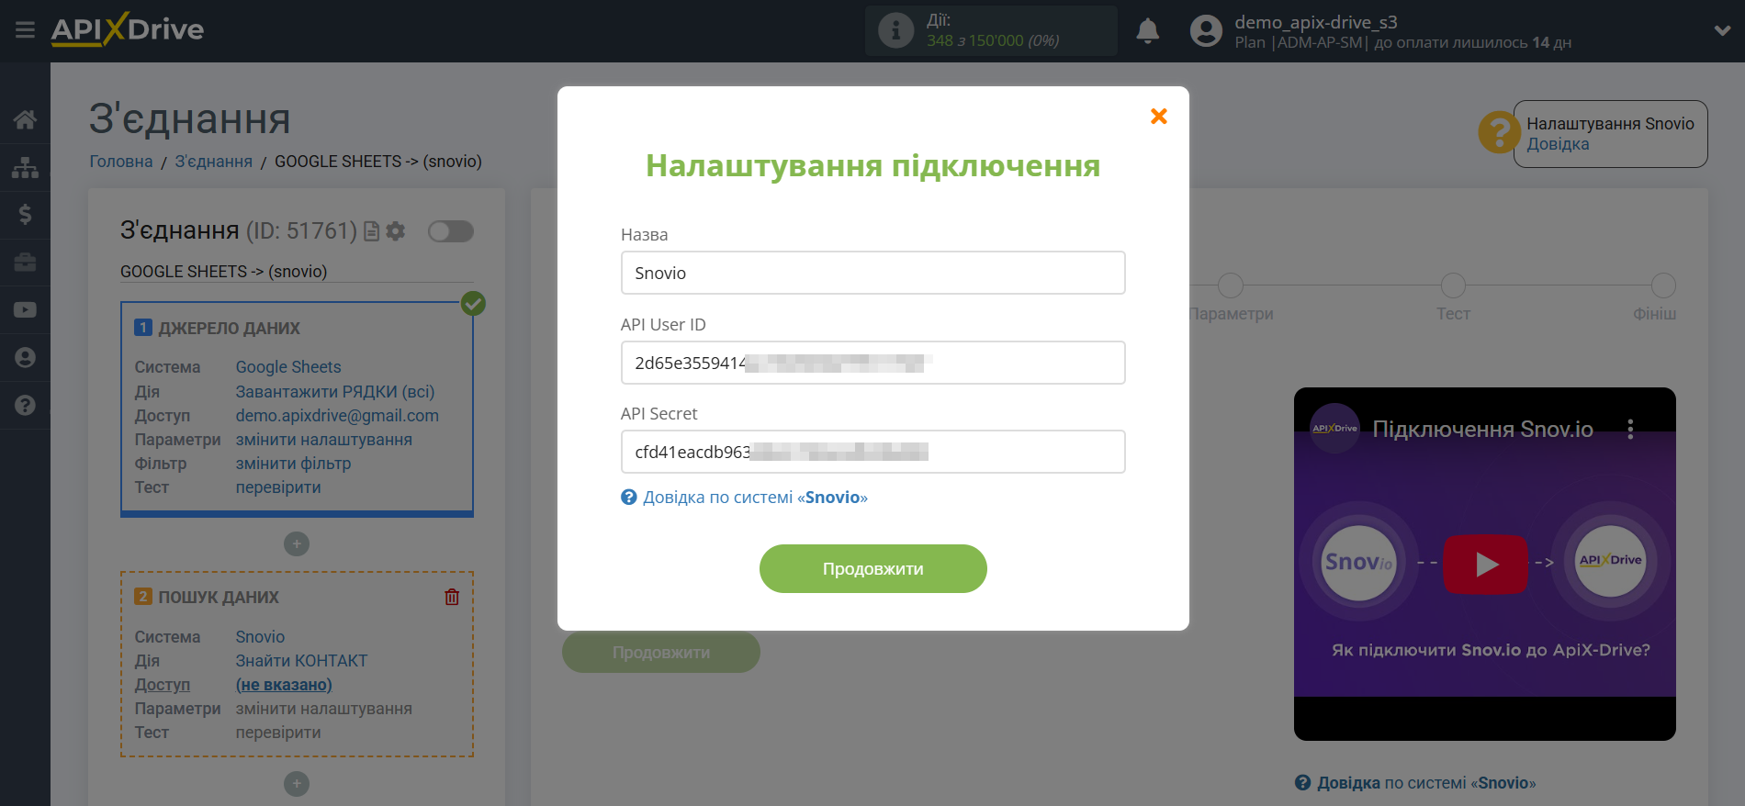Click the Тест step marker

click(x=1453, y=285)
